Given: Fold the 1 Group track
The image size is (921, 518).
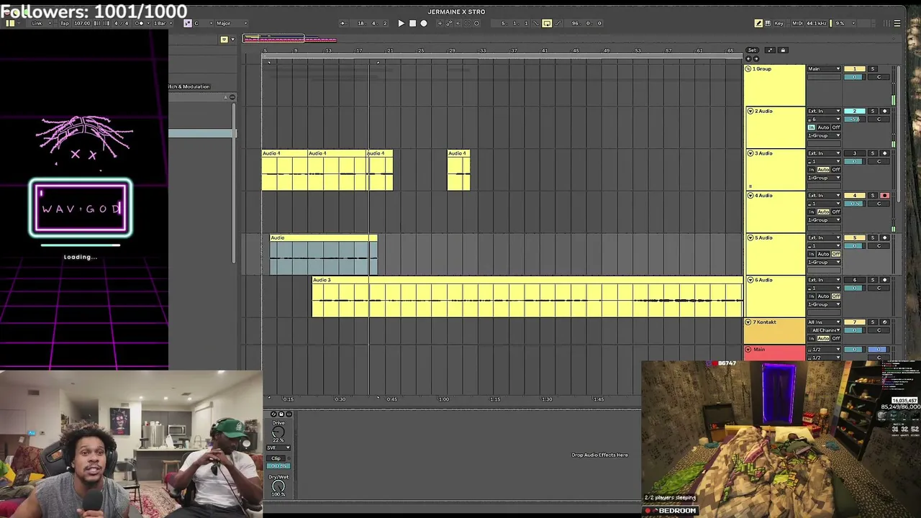Looking at the screenshot, I should pos(748,69).
